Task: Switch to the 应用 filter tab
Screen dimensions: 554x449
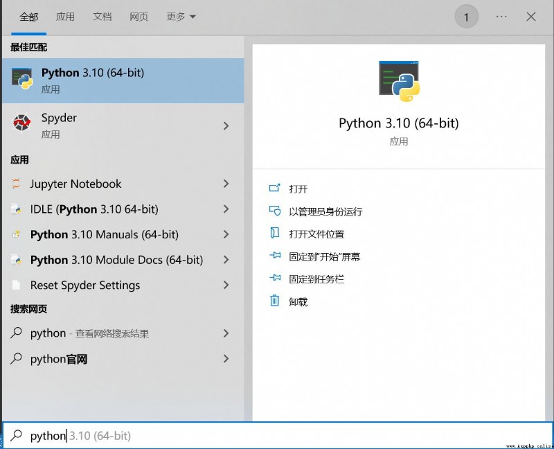Action: [x=65, y=17]
